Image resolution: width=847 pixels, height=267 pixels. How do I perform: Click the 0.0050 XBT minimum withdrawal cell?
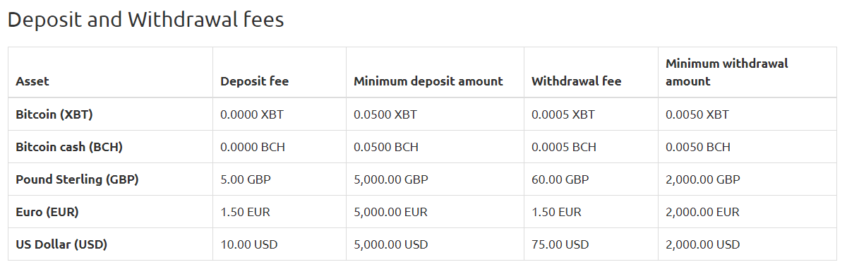(697, 114)
